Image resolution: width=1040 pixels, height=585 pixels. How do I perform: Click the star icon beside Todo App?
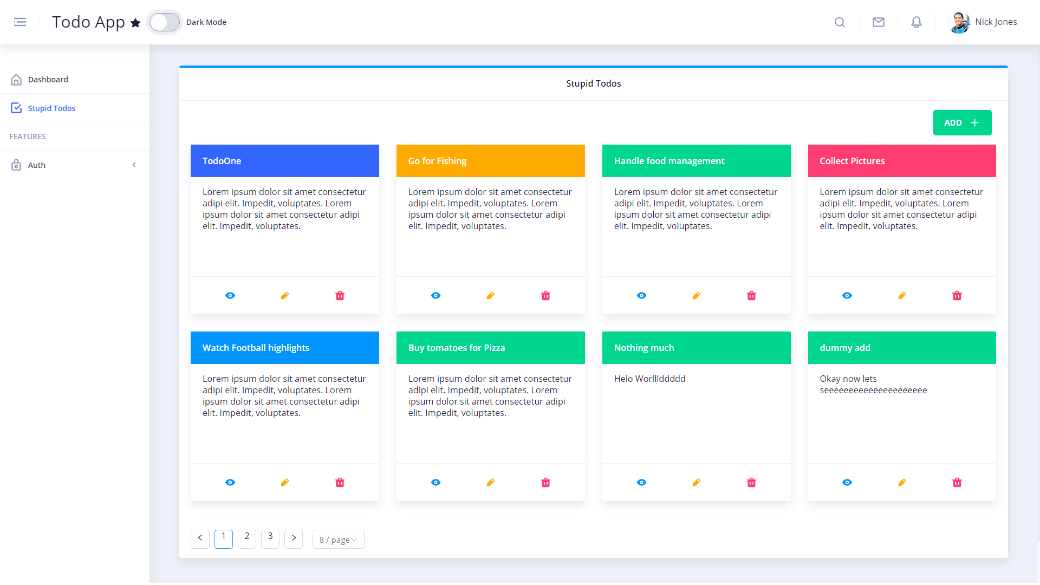coord(135,23)
